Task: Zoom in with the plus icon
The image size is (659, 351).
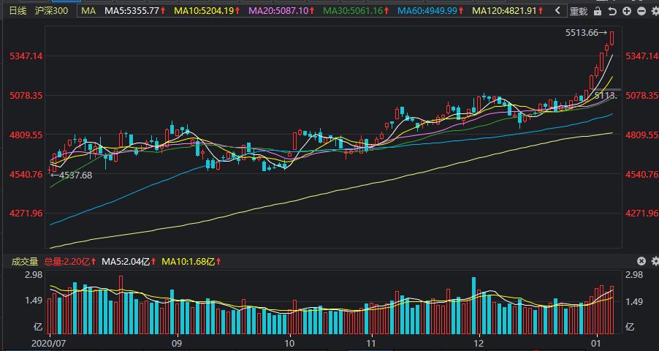Action: pyautogui.click(x=627, y=12)
